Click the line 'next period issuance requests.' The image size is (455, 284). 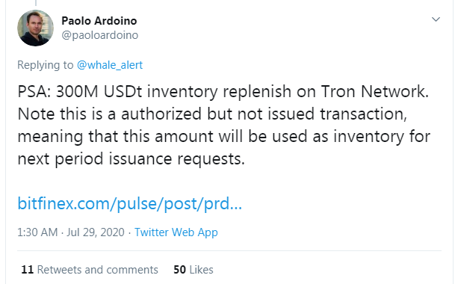click(131, 159)
